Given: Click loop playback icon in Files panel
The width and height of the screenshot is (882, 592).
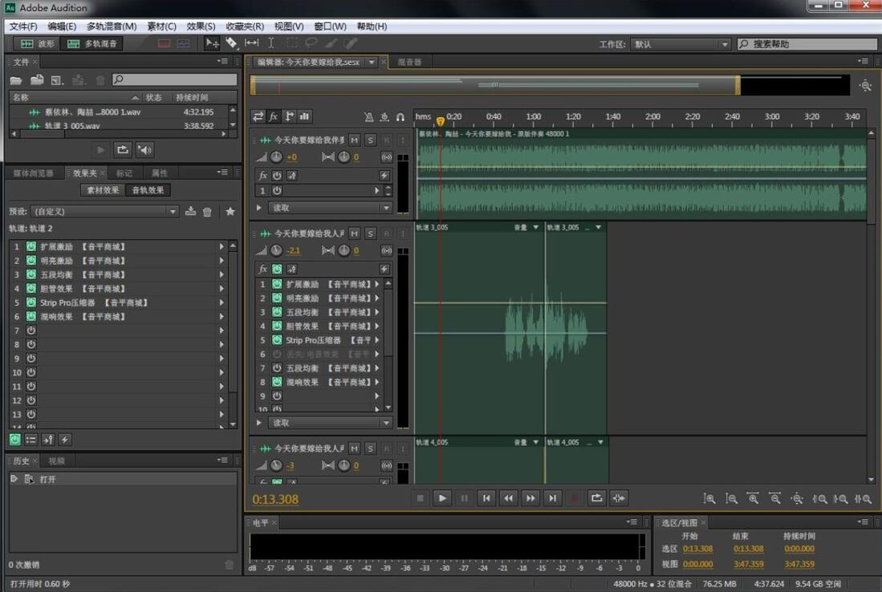Looking at the screenshot, I should point(122,150).
